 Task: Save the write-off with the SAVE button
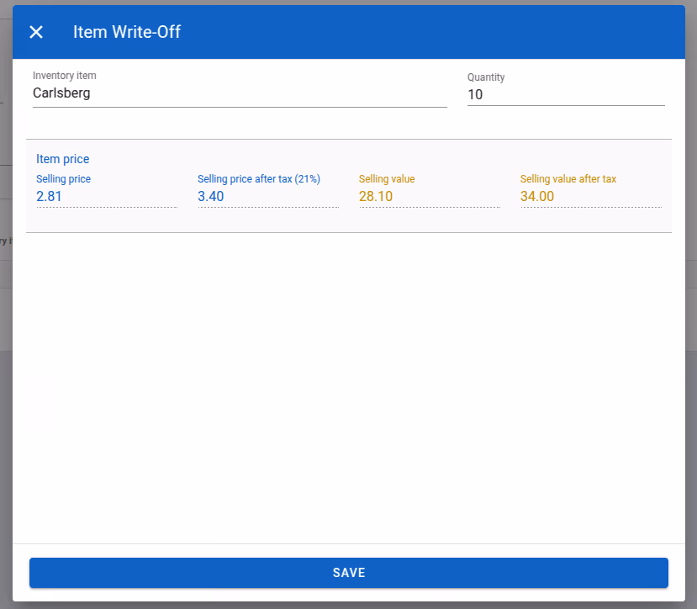coord(348,573)
